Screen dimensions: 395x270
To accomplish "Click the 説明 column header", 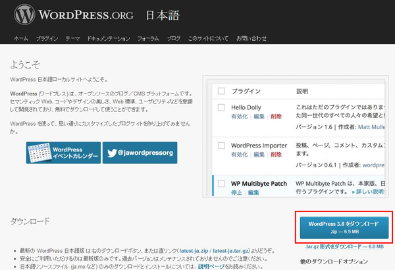I will 302,91.
